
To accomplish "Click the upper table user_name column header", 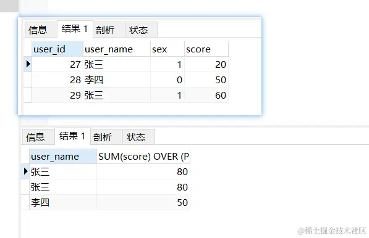I will coord(117,49).
